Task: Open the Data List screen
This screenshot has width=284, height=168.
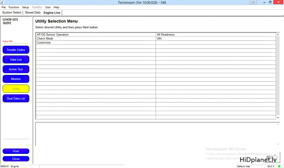Action: [x=16, y=60]
